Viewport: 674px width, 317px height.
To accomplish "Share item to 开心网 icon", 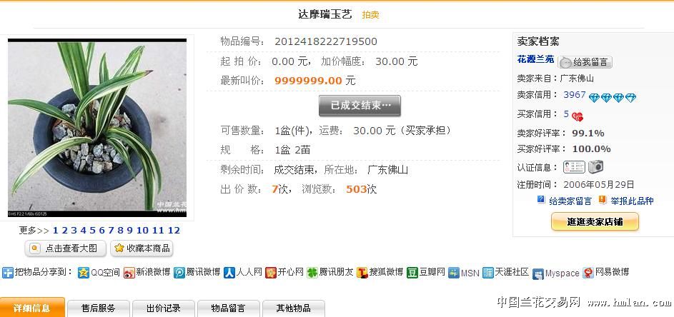I will pos(271,273).
